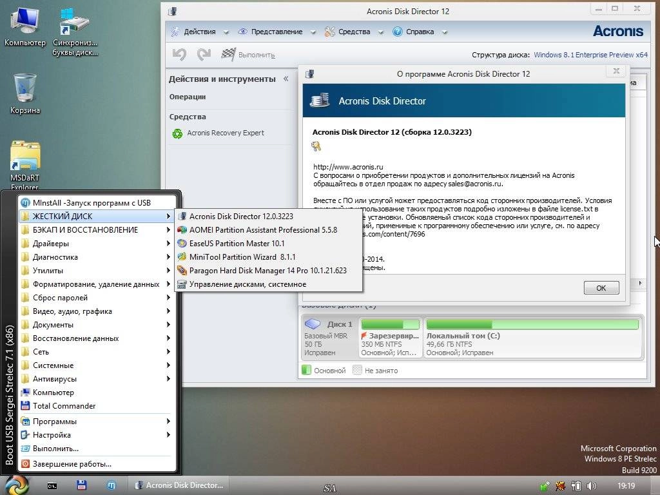The width and height of the screenshot is (660, 495).
Task: Open MInstAll USB program launcher entry
Action: pyautogui.click(x=97, y=203)
